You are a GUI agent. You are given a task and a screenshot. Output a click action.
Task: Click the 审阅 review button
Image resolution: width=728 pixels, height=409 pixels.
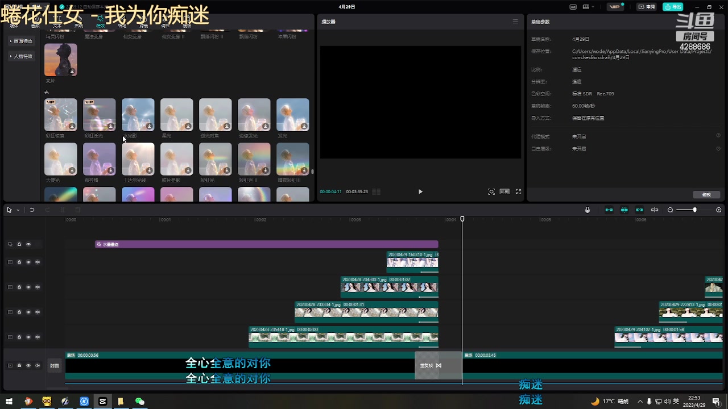(x=647, y=7)
